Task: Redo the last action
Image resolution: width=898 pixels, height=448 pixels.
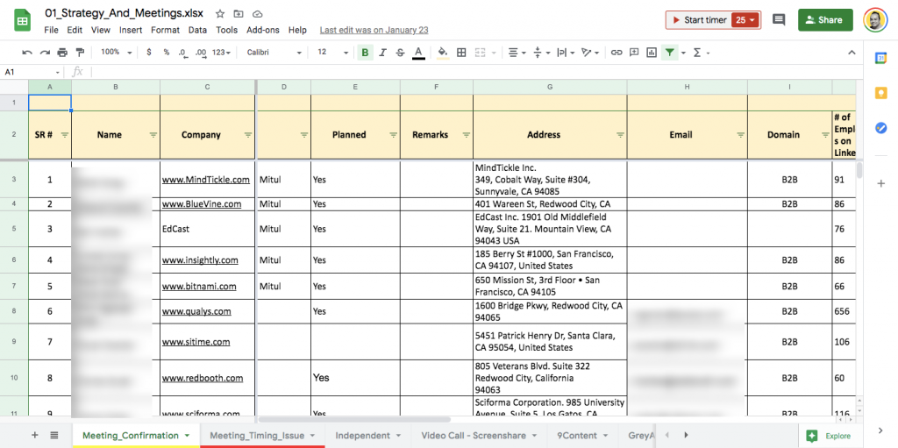Action: pyautogui.click(x=45, y=52)
